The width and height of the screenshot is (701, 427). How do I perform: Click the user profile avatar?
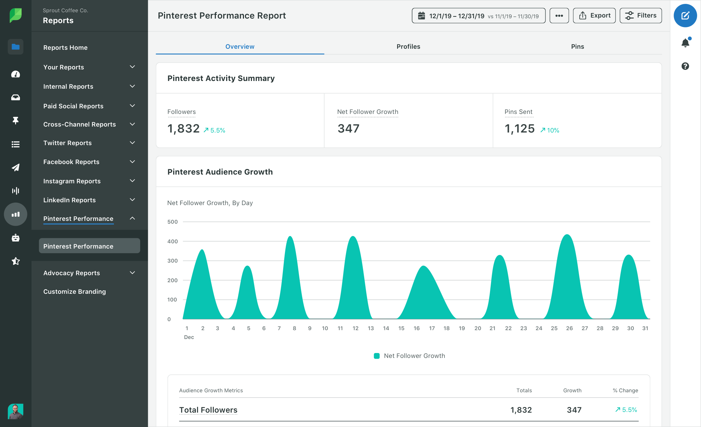point(15,411)
